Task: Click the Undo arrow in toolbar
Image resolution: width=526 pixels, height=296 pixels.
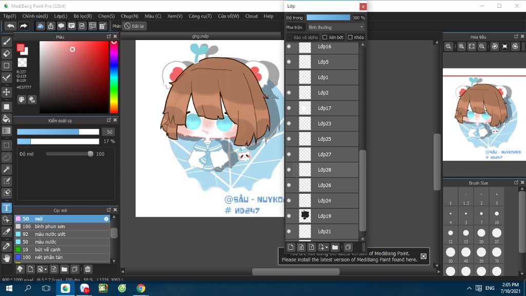Action: click(11, 26)
